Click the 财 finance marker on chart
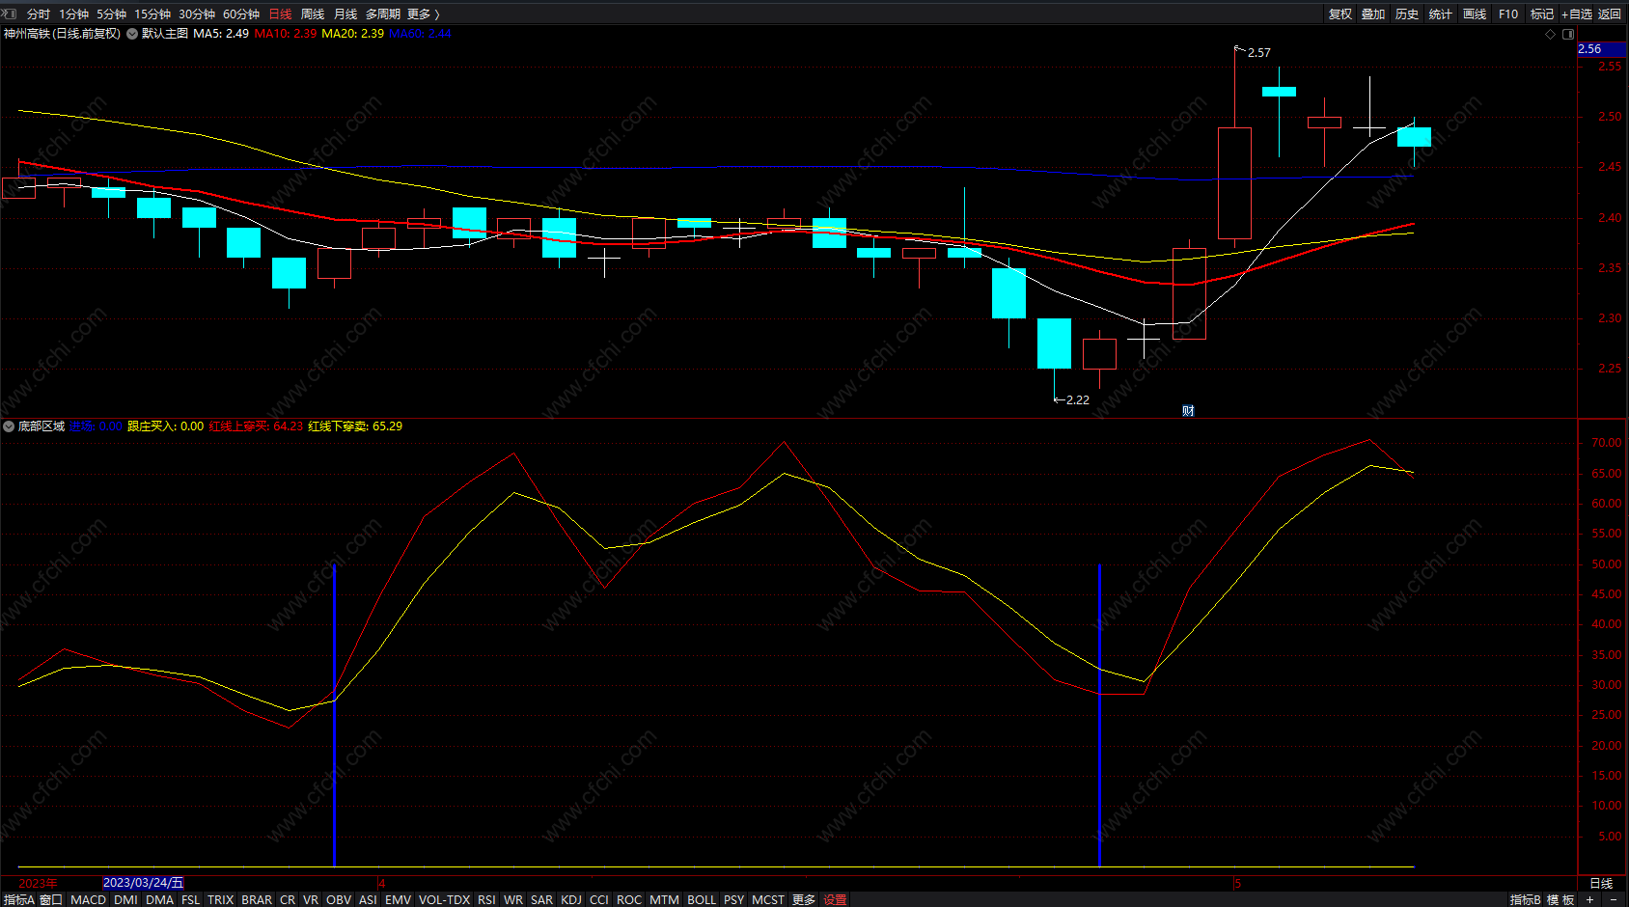This screenshot has width=1629, height=907. (x=1188, y=411)
